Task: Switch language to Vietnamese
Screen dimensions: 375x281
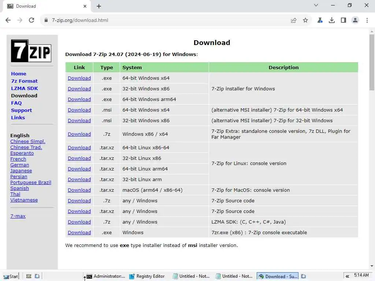Action: coord(24,200)
